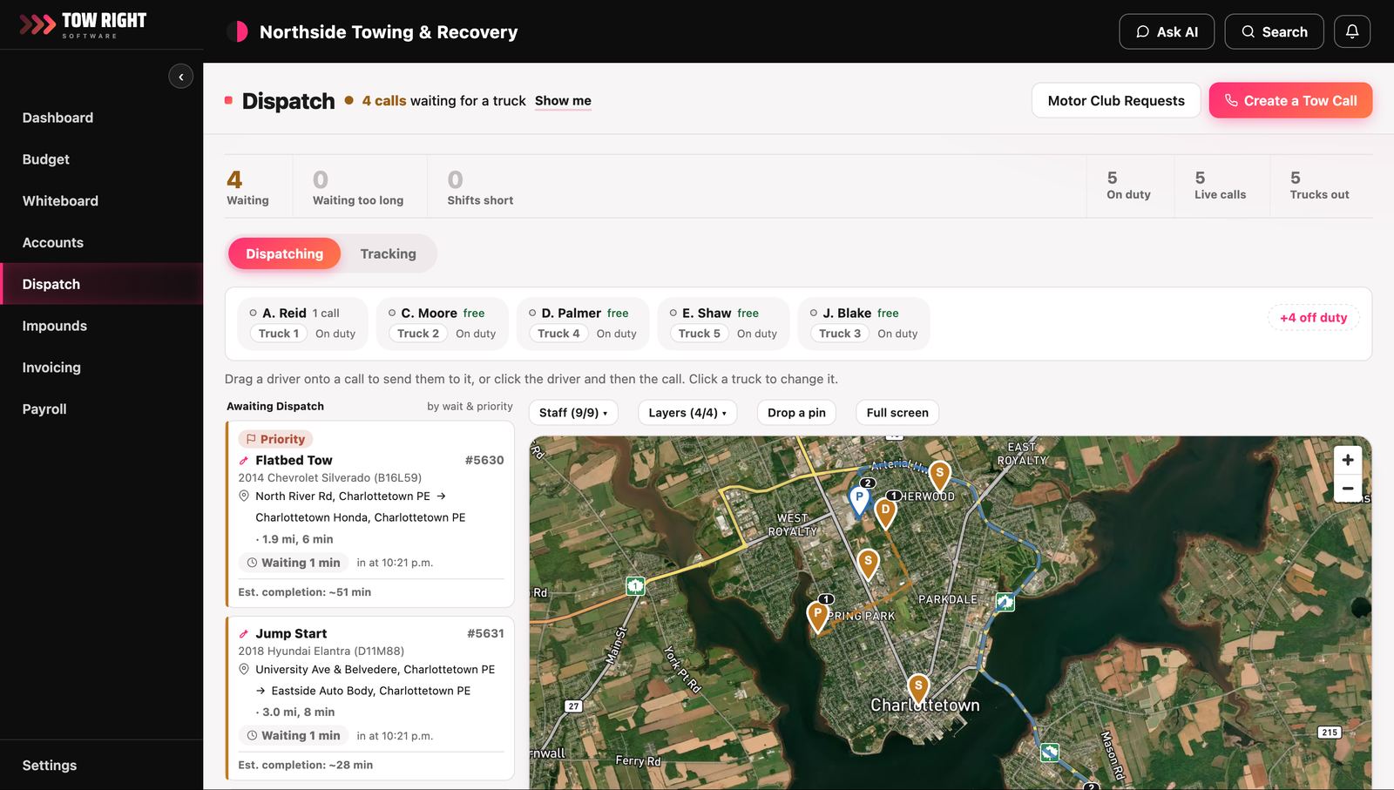Click the 4 Waiting stat
Screen dimensions: 1394x790
tap(247, 187)
